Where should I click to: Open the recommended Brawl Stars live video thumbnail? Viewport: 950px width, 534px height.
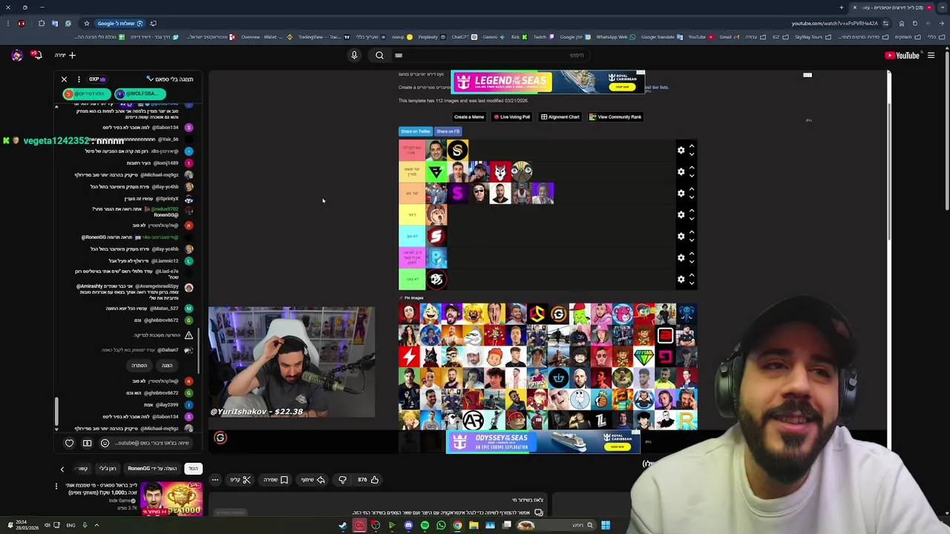click(x=171, y=498)
